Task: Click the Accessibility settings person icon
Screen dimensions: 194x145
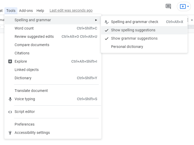Action: pos(10,133)
